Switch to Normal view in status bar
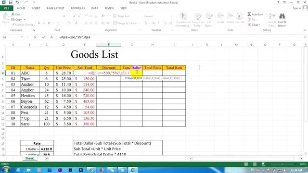308x173 pixels. (246, 164)
